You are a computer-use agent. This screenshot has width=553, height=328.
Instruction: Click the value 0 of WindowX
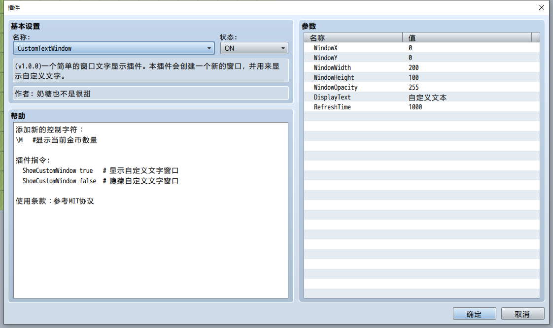[410, 48]
